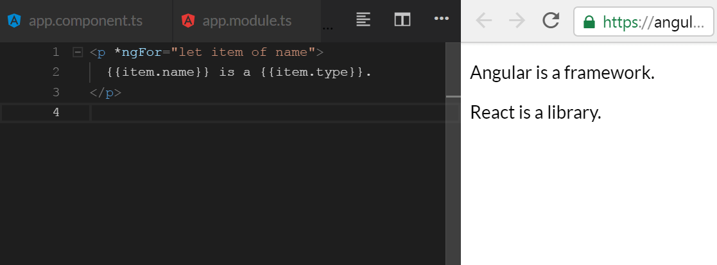Select line number 3 in the gutter
The image size is (717, 265).
click(56, 92)
